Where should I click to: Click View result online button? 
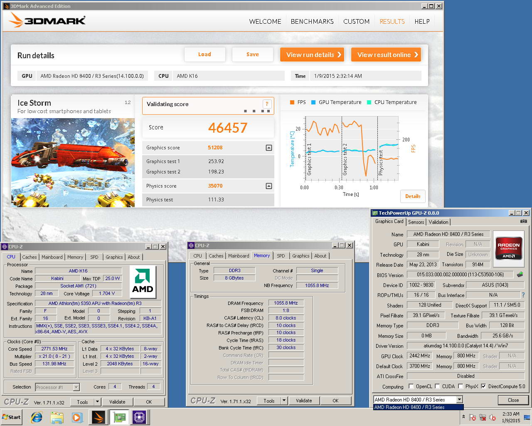point(386,54)
